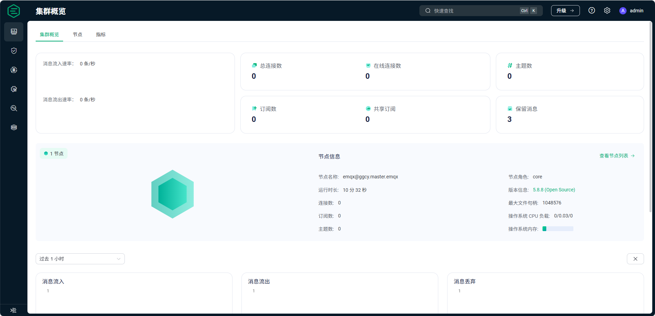Click the 消息流出 chart card title
The height and width of the screenshot is (316, 655).
[x=259, y=281]
